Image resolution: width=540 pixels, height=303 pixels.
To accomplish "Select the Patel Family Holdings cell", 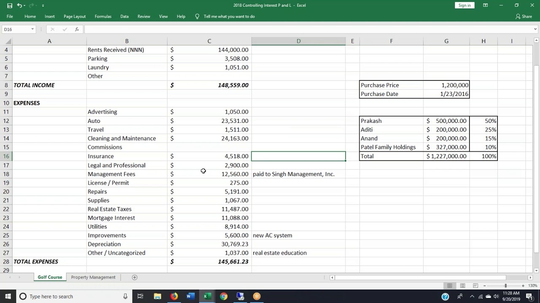I will pos(391,147).
